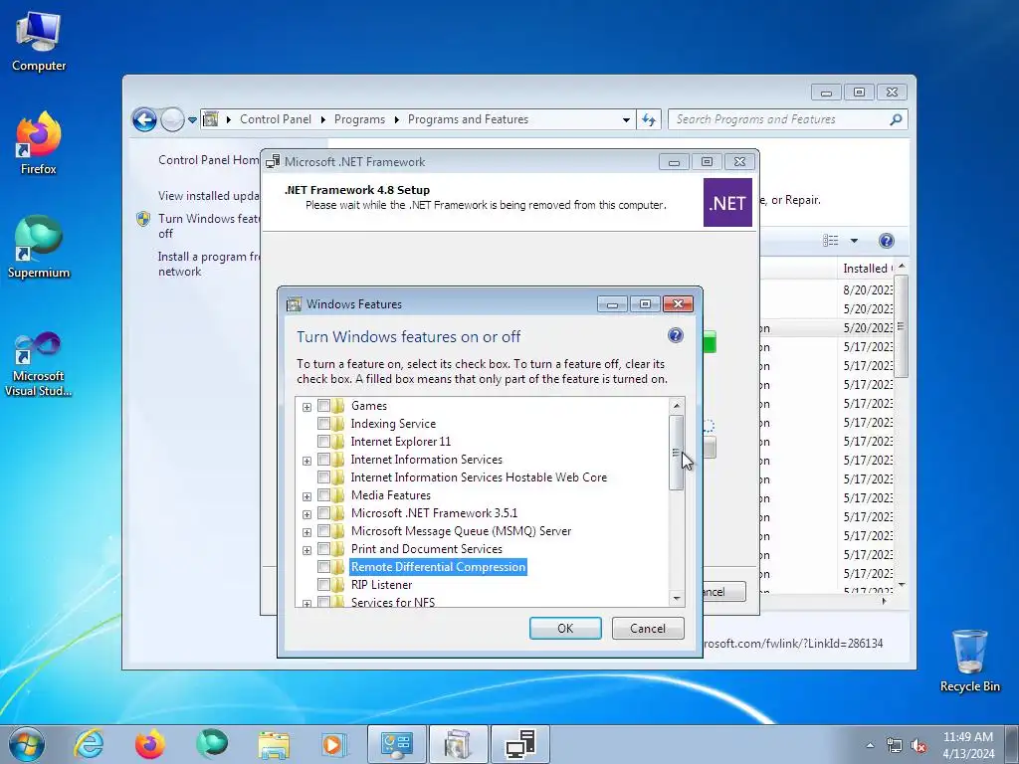This screenshot has height=764, width=1019.
Task: Toggle the Internet Explorer 11 checkbox
Action: (323, 442)
